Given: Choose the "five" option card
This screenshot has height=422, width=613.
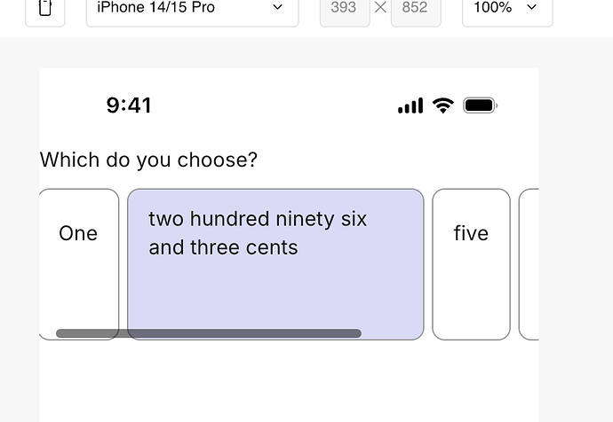Looking at the screenshot, I should (471, 264).
